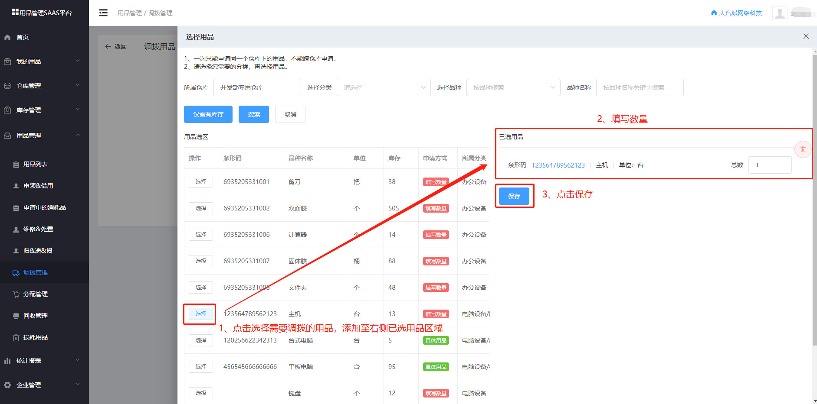Open 损耗用品 menu item
The height and width of the screenshot is (404, 817).
tap(36, 338)
